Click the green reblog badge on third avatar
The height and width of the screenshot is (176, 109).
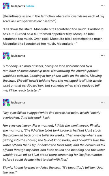coord(9,105)
